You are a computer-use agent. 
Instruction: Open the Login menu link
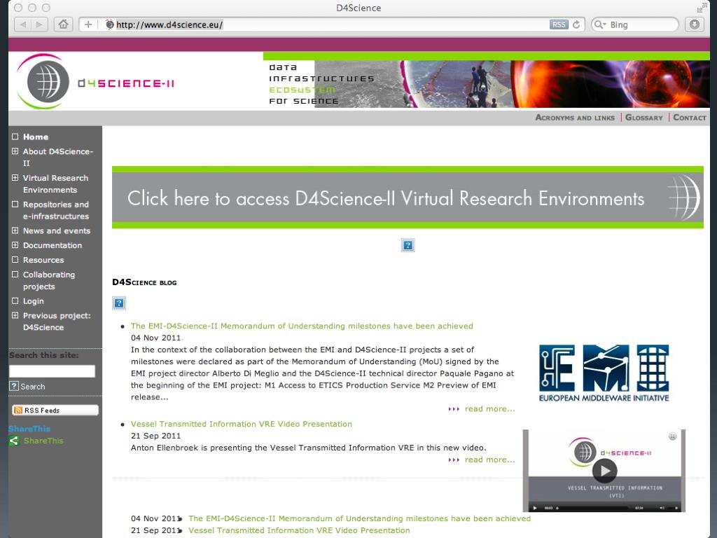pyautogui.click(x=34, y=301)
